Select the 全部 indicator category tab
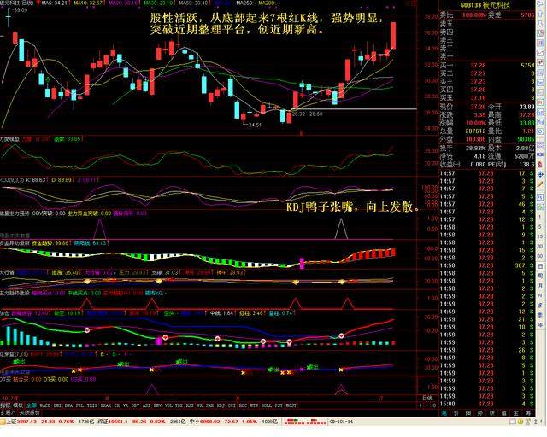Screen dimensions: 547x437 [x=32, y=405]
